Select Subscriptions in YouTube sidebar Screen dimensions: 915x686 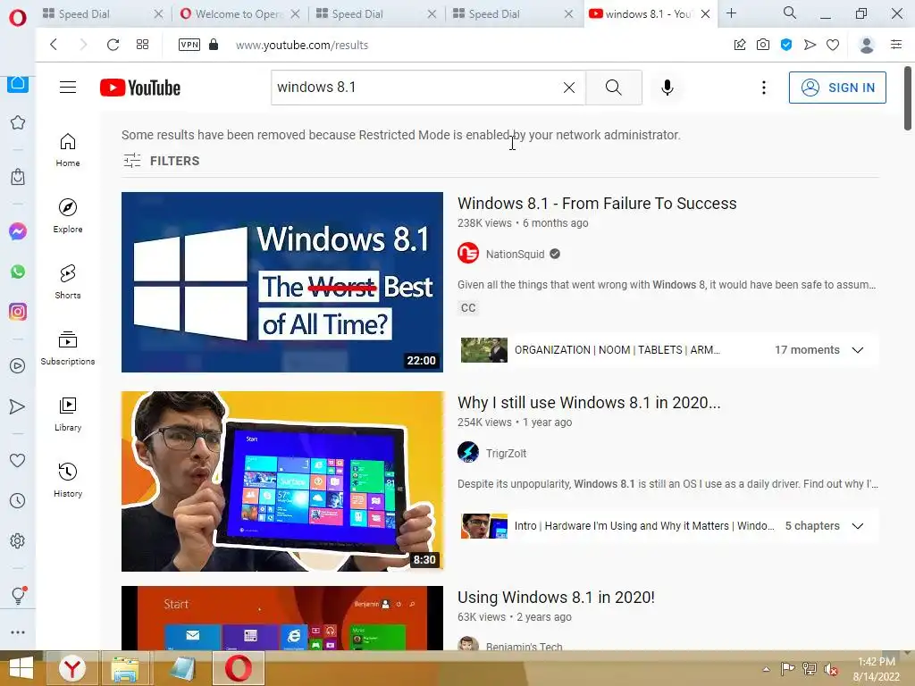pyautogui.click(x=68, y=348)
